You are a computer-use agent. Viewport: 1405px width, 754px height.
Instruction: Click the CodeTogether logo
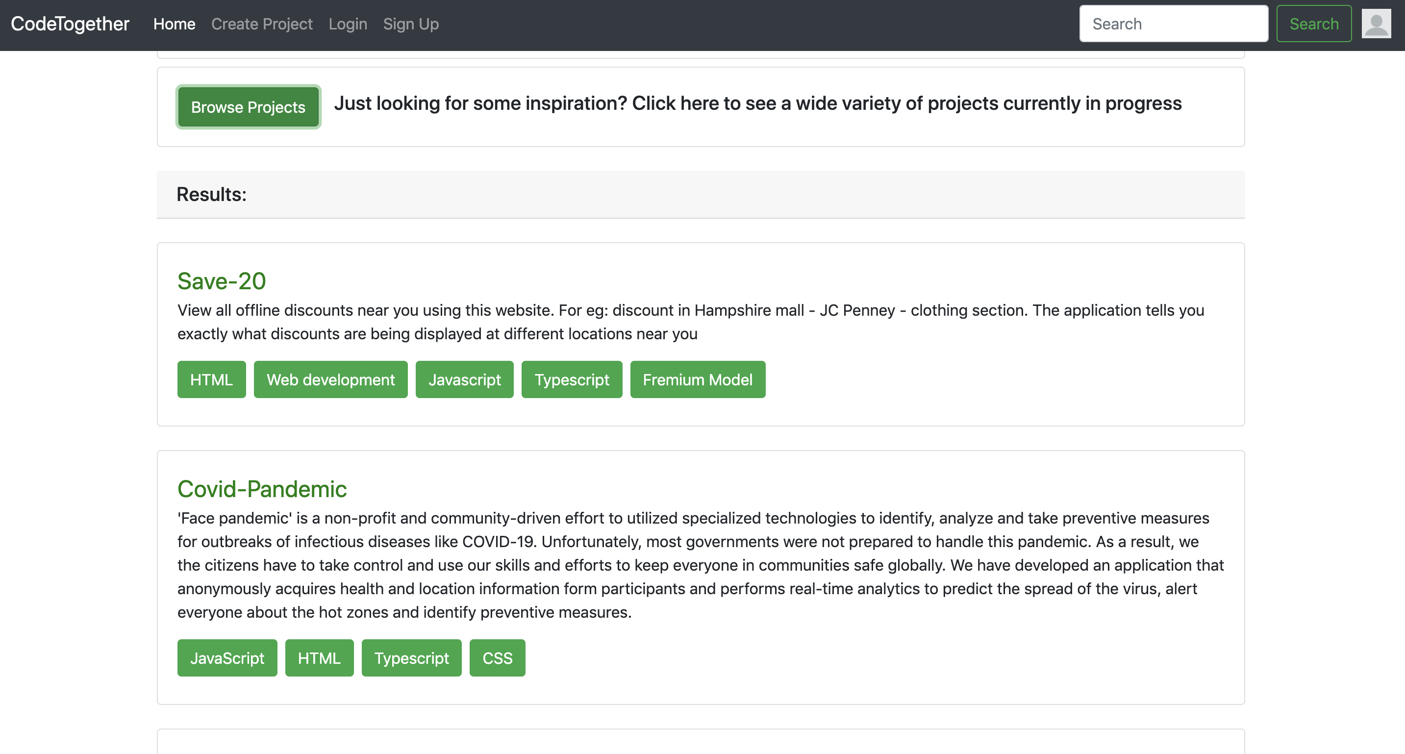(x=70, y=24)
